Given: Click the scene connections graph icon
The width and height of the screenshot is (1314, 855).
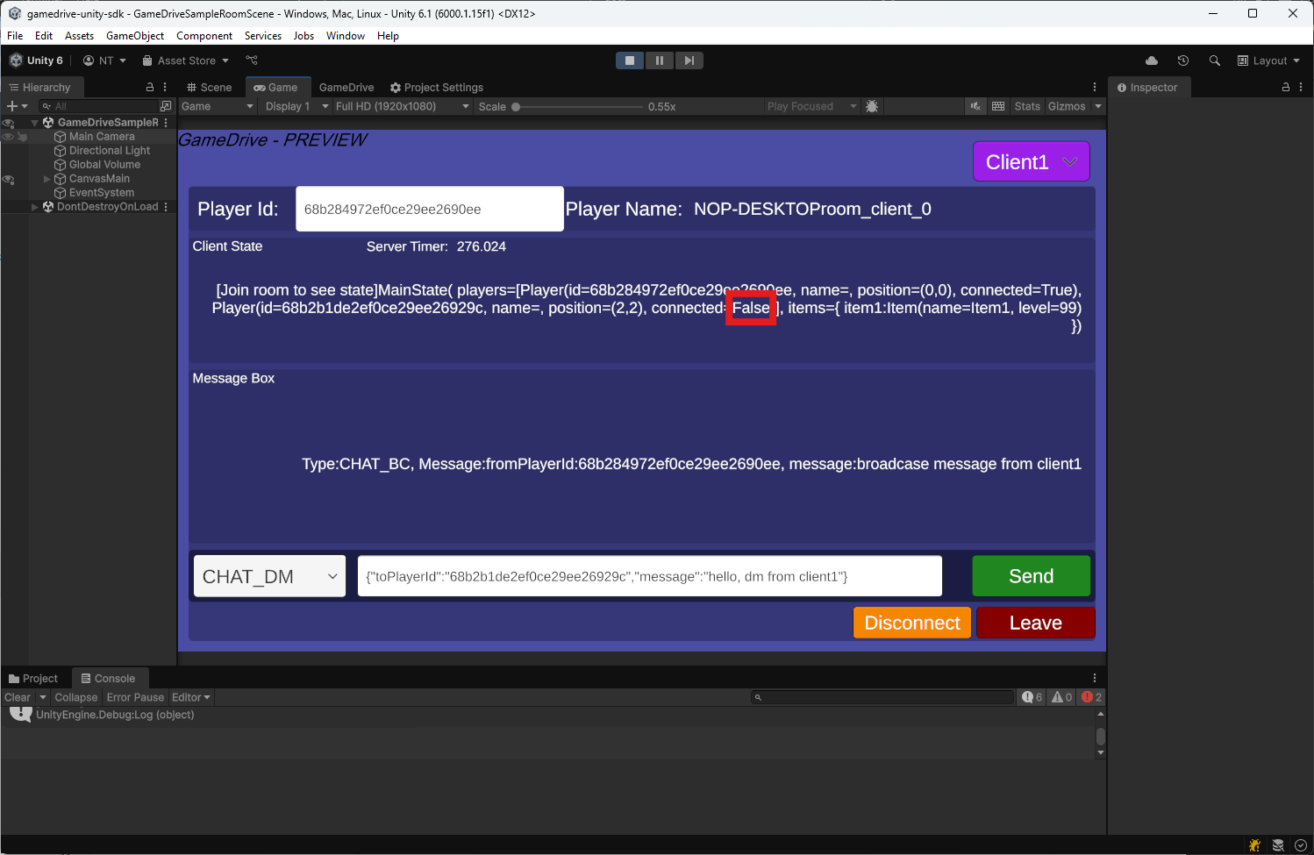Looking at the screenshot, I should [x=252, y=60].
